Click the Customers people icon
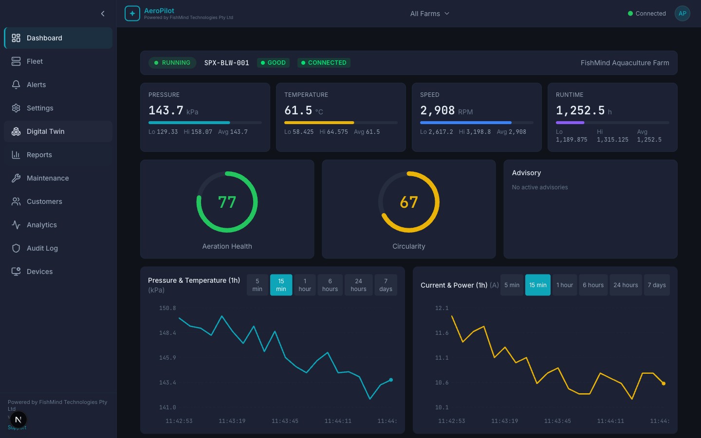The height and width of the screenshot is (438, 701). point(16,201)
